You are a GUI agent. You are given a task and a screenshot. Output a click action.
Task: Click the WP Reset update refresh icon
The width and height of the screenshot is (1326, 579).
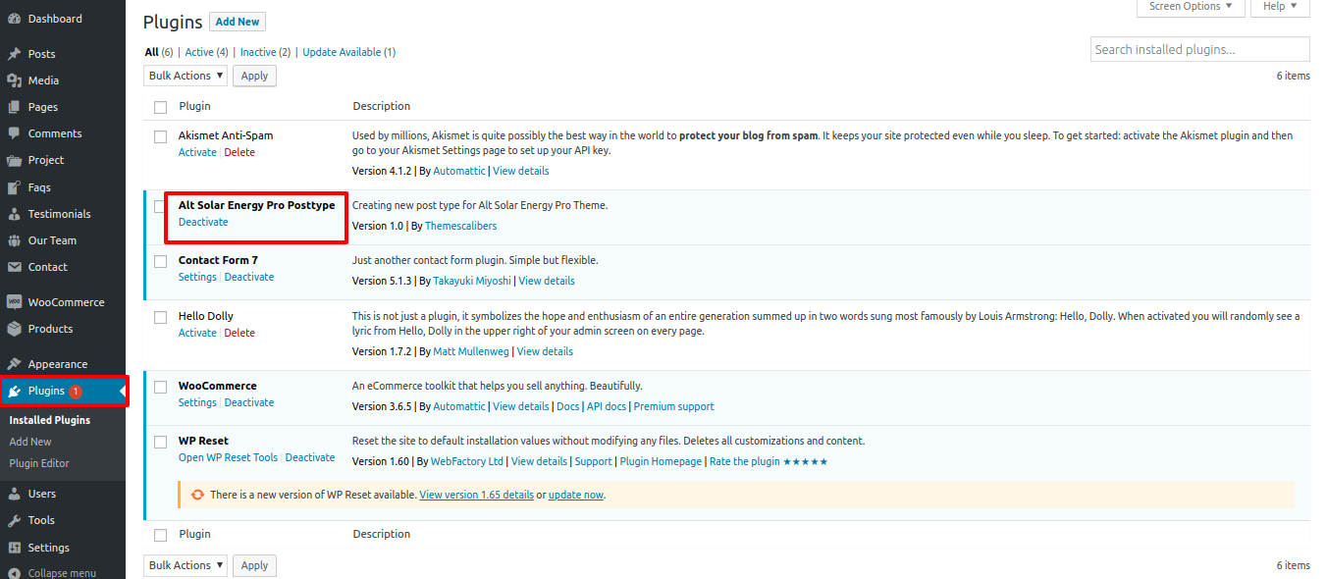coord(197,495)
